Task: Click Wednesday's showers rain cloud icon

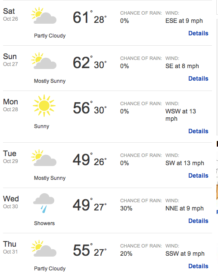Action: (x=44, y=203)
